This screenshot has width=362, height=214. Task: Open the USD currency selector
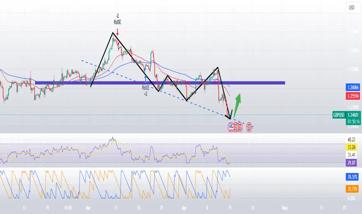[x=354, y=8]
